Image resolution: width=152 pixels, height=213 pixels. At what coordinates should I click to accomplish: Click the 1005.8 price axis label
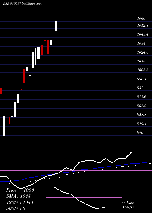coord(143,70)
